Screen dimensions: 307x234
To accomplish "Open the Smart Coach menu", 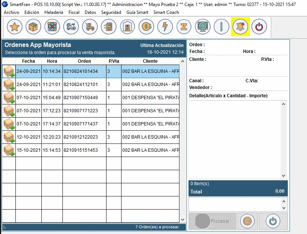I will pyautogui.click(x=166, y=12).
